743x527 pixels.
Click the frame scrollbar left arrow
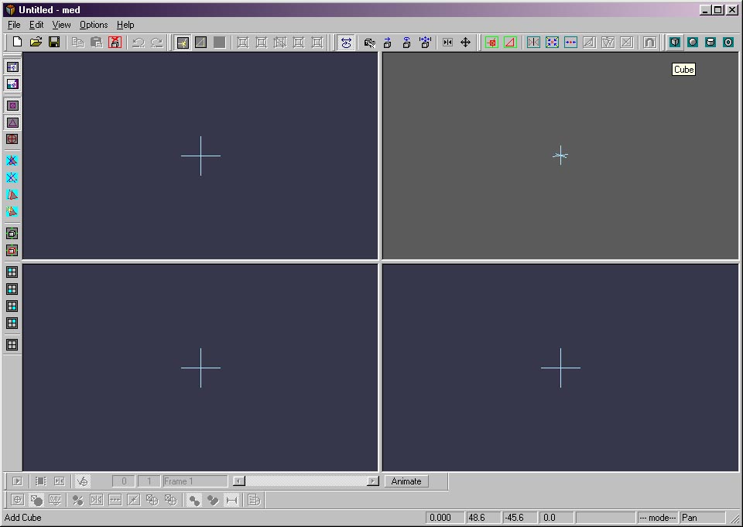(x=239, y=481)
